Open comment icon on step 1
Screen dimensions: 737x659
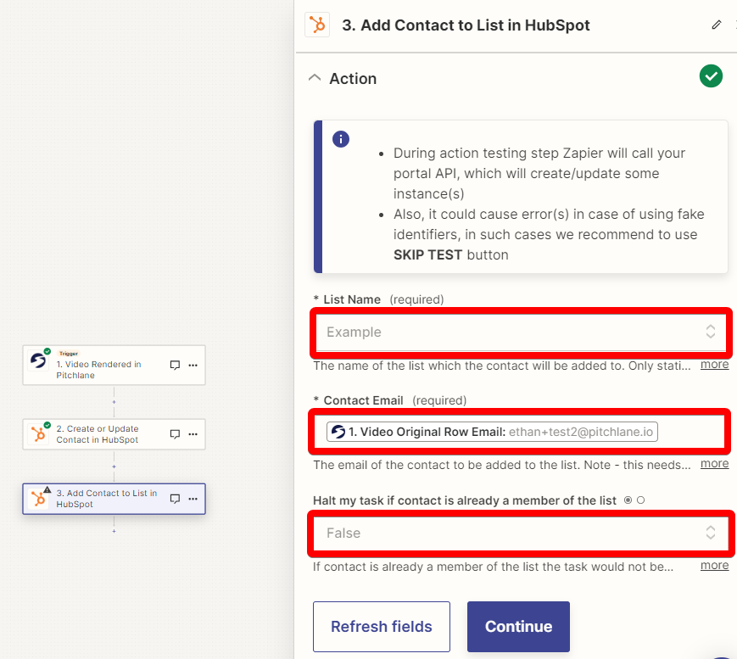click(175, 366)
